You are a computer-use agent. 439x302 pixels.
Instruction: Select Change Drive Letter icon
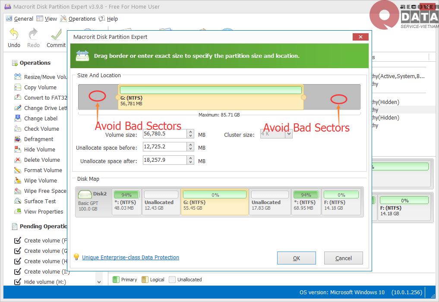coord(18,108)
